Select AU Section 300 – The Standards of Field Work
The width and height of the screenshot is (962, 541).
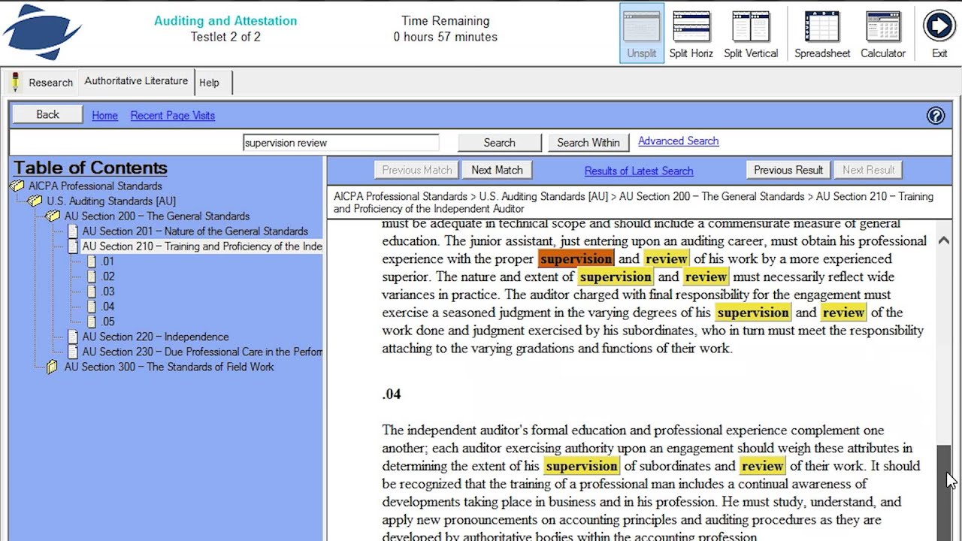click(x=169, y=367)
